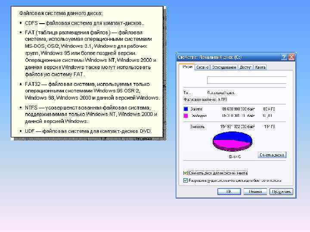Click the NTFS file system value
310x232 pixels.
point(223,100)
